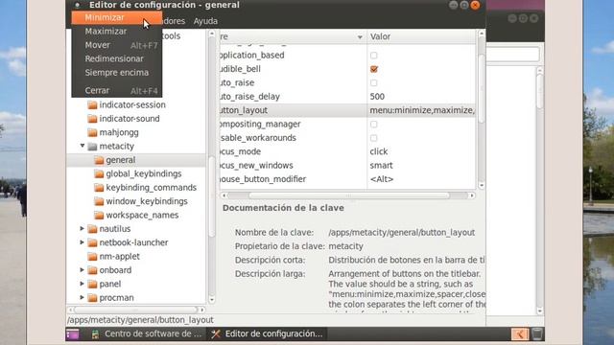This screenshot has height=345, width=614.
Task: Click the tree panel scroll down arrow
Action: [212, 300]
